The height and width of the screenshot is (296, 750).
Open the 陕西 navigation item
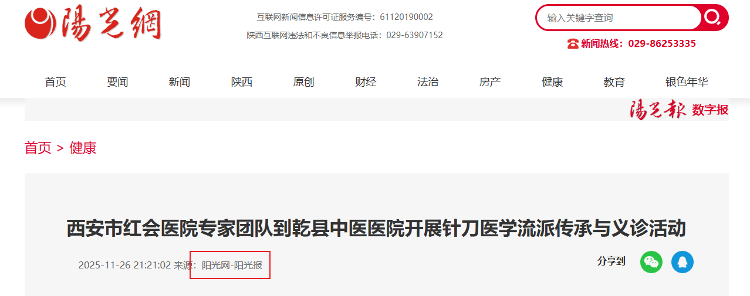coord(242,82)
